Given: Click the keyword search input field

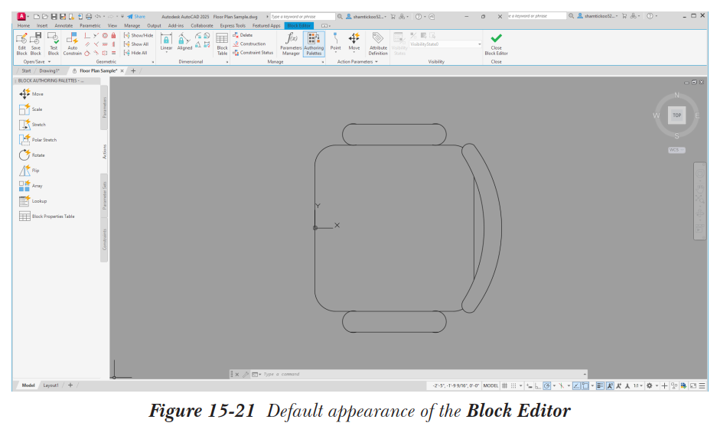Looking at the screenshot, I should 303,17.
